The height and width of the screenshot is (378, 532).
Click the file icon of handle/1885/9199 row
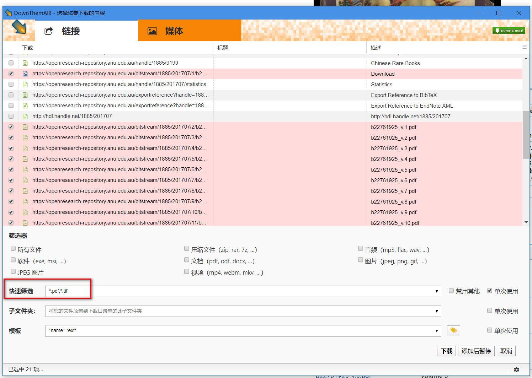(25, 63)
